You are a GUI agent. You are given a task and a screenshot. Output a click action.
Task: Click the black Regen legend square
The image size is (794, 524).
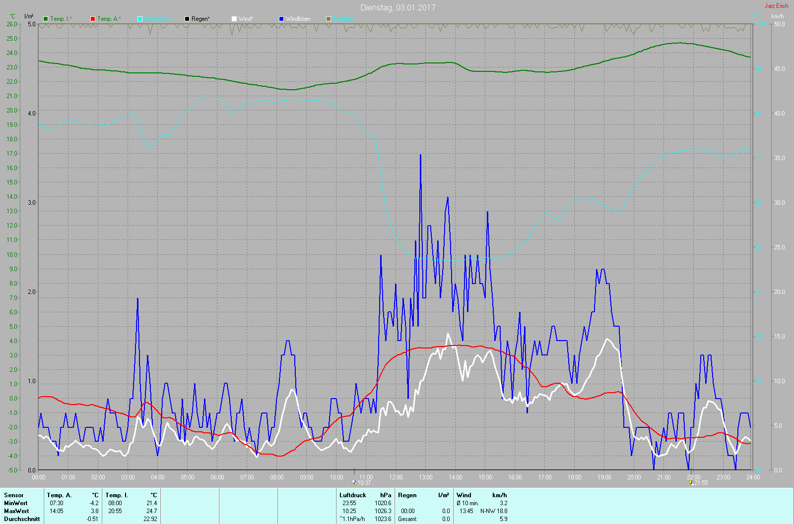click(x=187, y=19)
